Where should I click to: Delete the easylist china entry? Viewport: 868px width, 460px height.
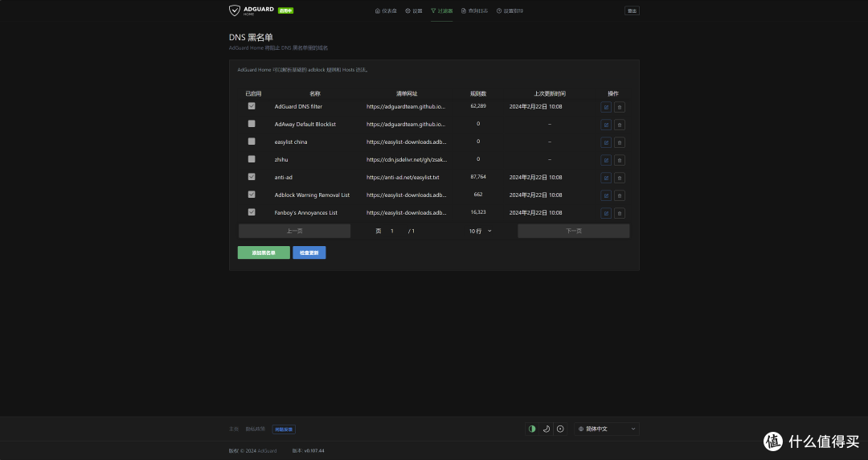click(x=620, y=142)
